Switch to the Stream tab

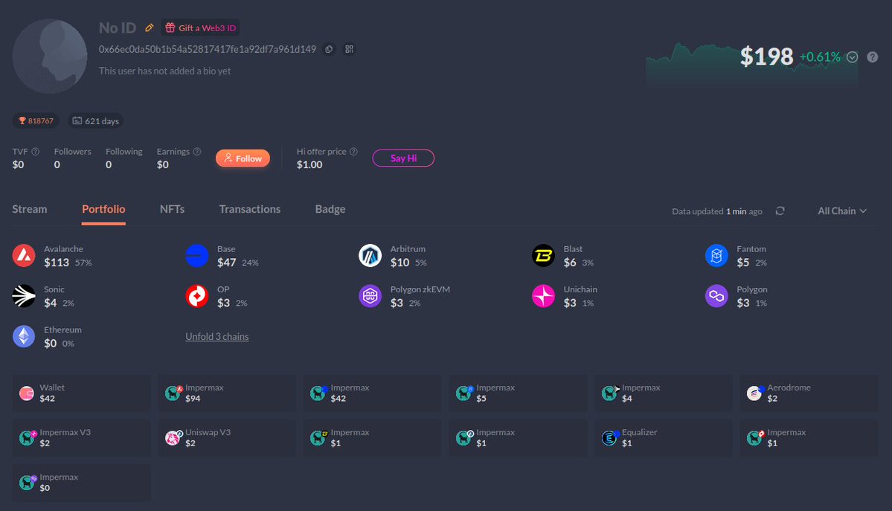(30, 210)
